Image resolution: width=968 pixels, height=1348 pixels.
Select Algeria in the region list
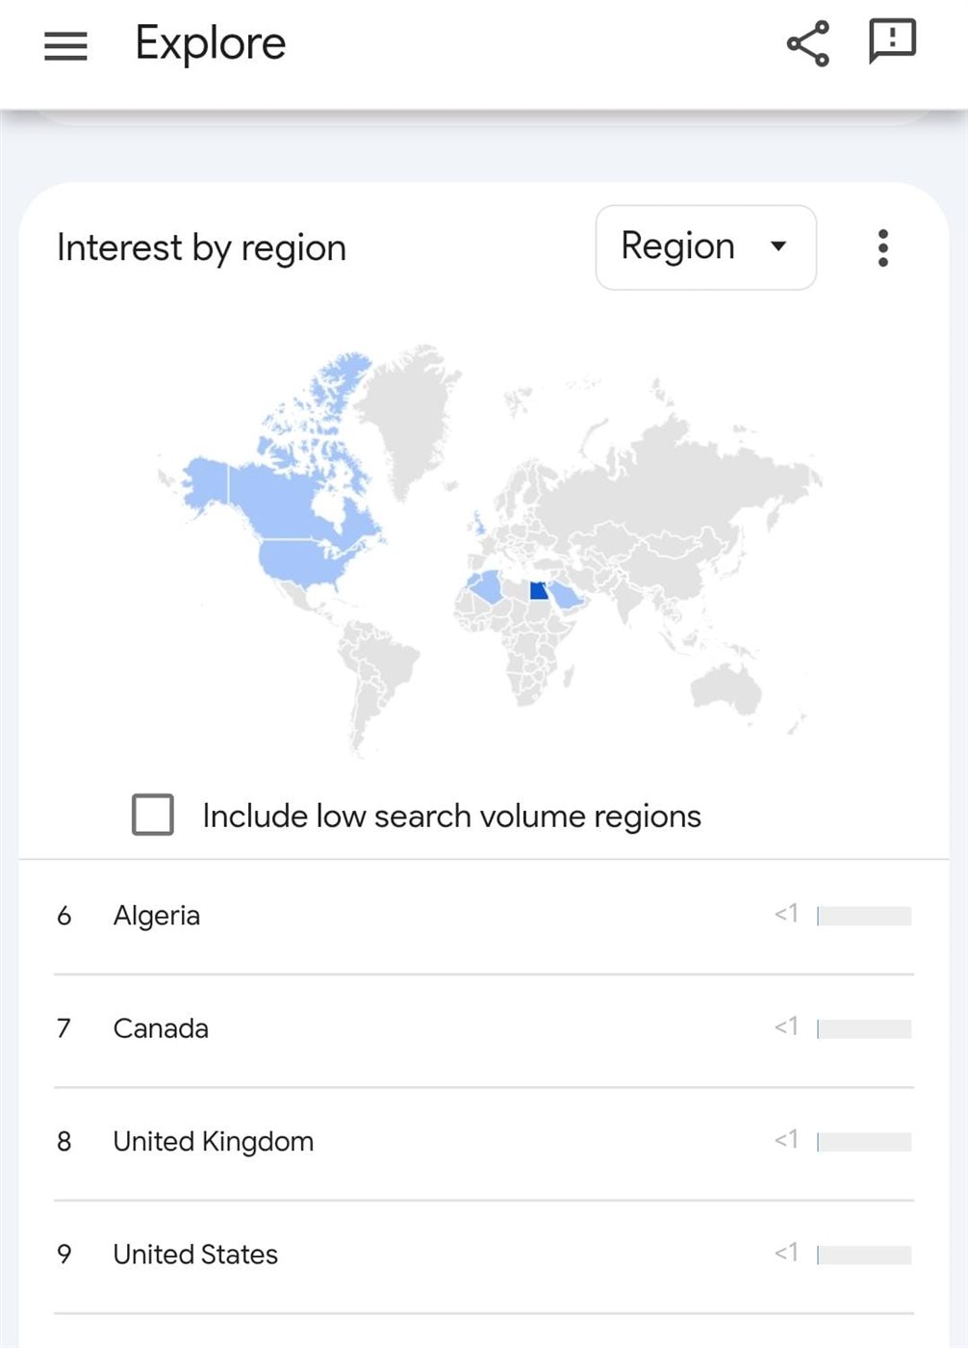(483, 916)
